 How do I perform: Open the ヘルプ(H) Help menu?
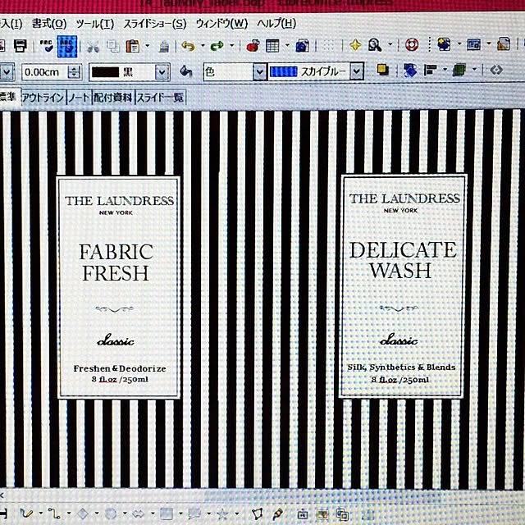(x=276, y=24)
